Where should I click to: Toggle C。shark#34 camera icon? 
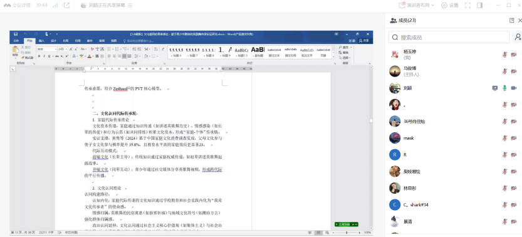pos(514,204)
